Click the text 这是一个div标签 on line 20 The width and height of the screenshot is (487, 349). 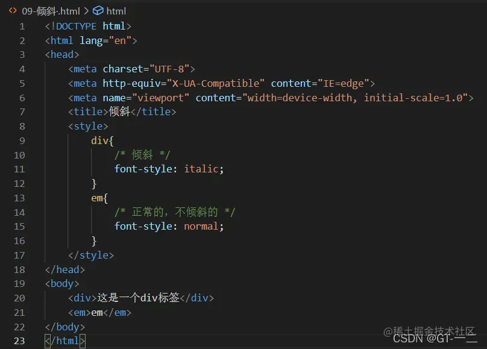tap(138, 298)
